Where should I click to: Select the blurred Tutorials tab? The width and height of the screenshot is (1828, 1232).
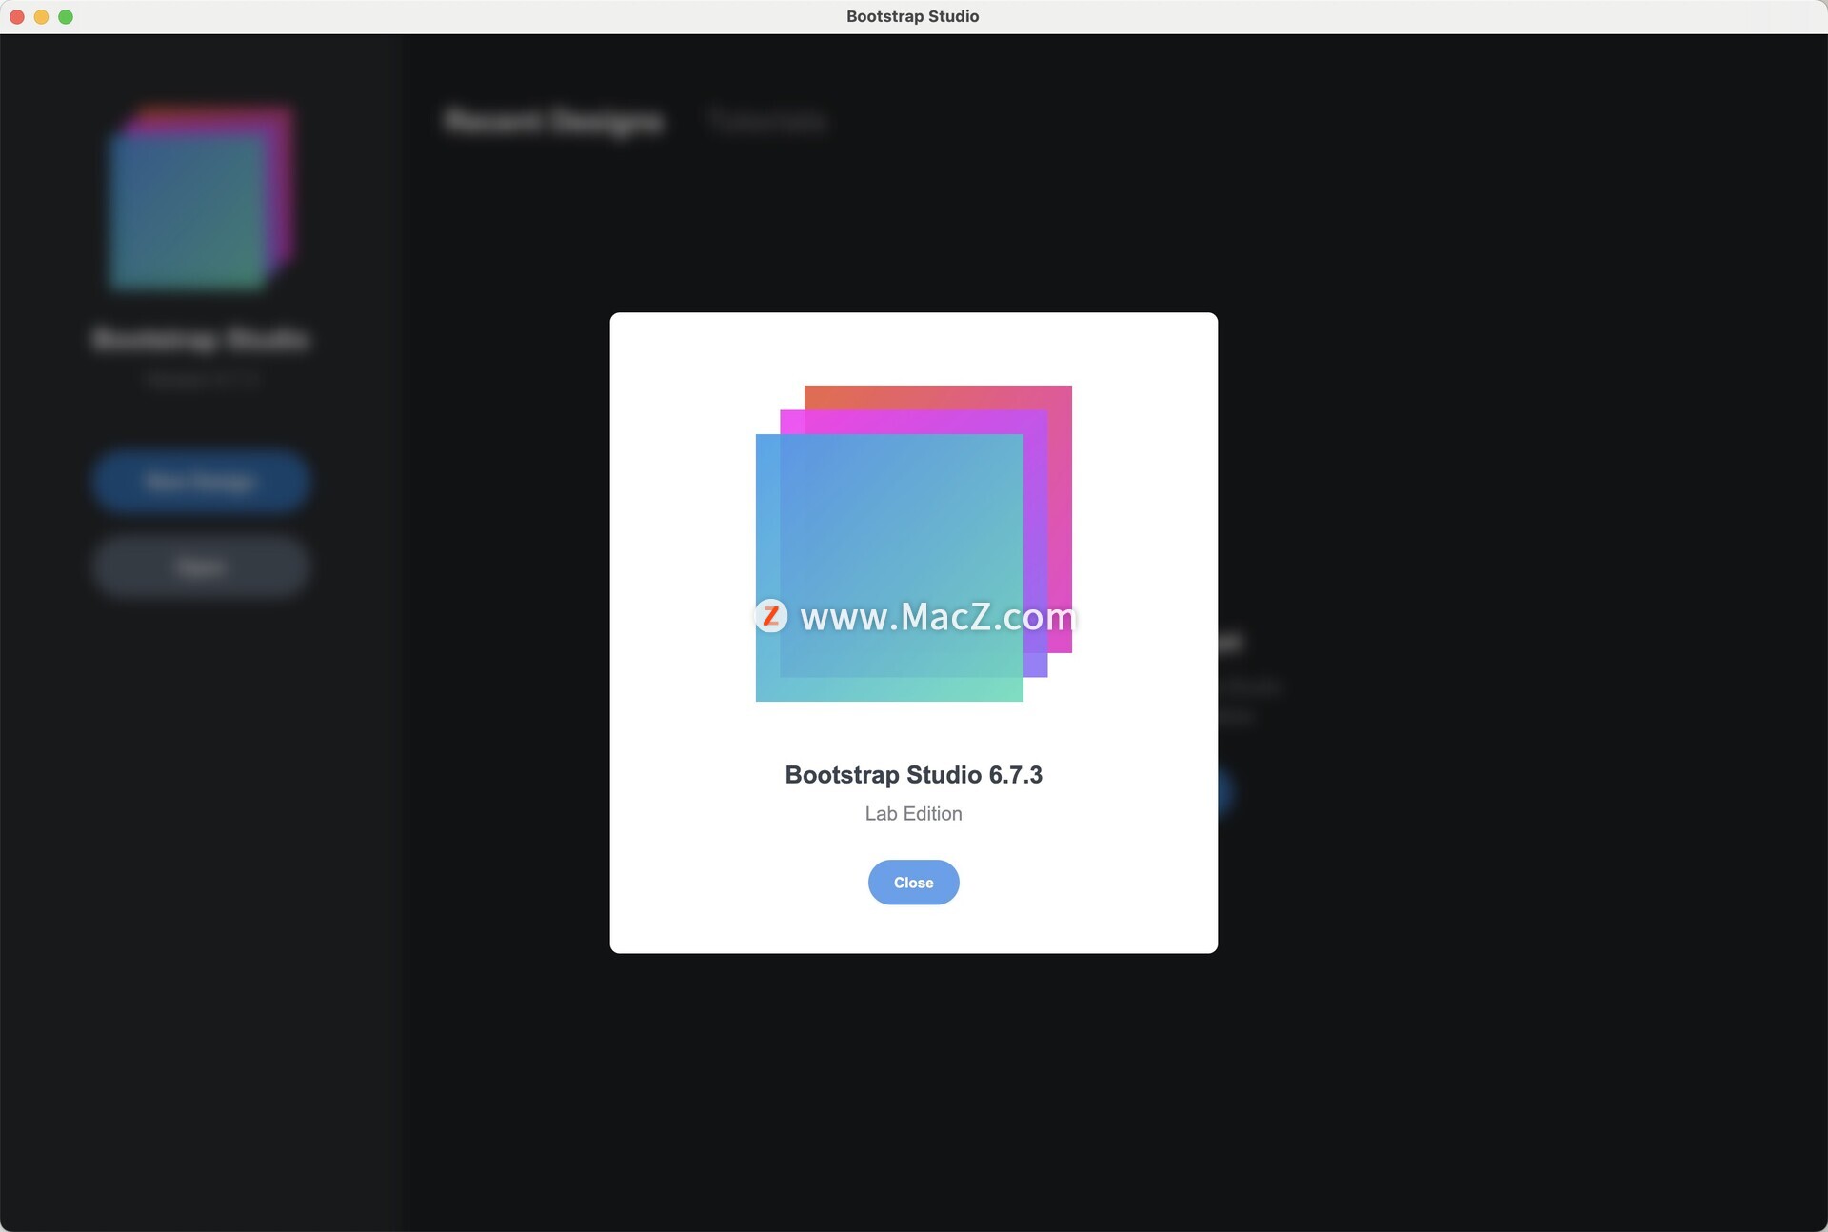point(766,122)
